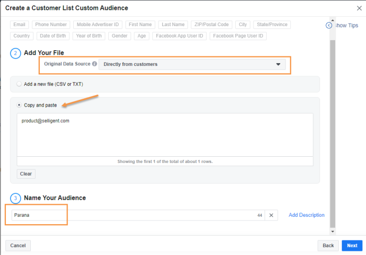Click the Phone Number identifier tag

tap(51, 25)
